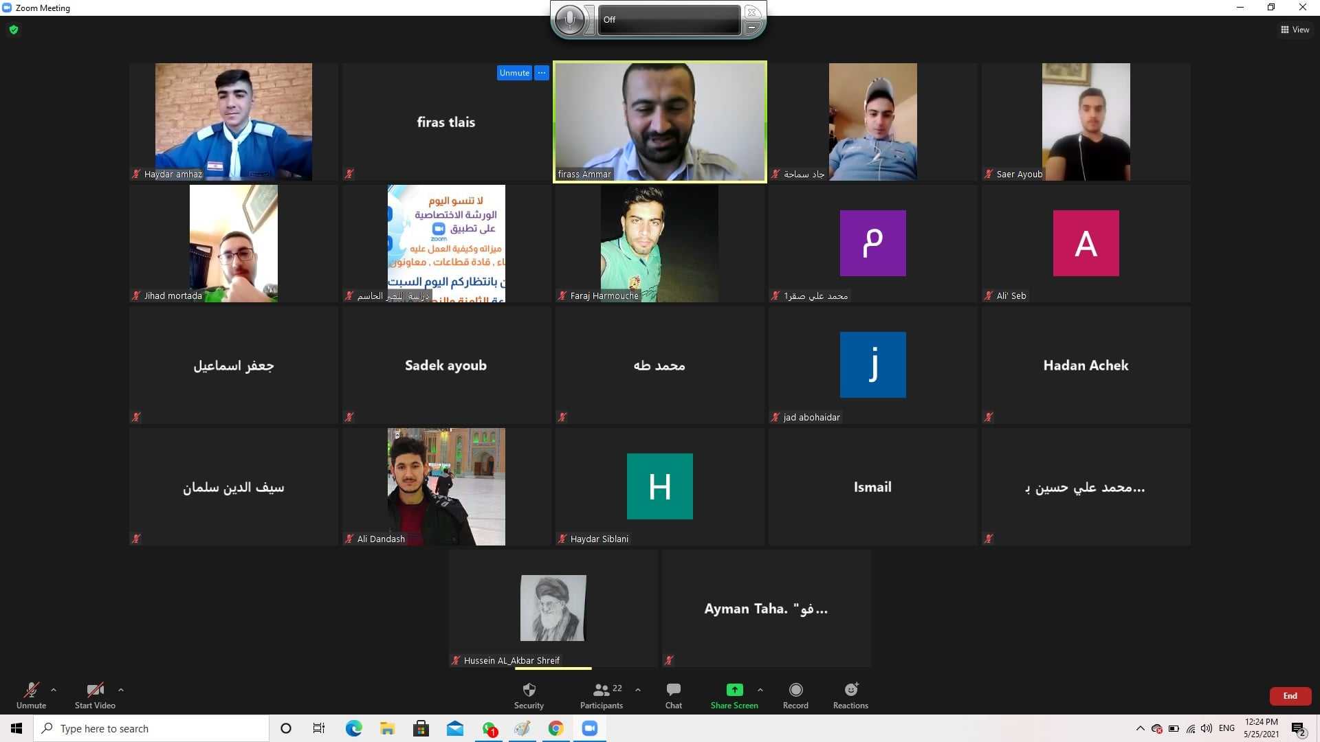Image resolution: width=1320 pixels, height=742 pixels.
Task: Click the speech recognition microphone icon
Action: 569,19
